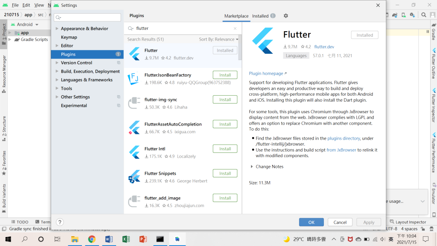Open Excel from the taskbar
Screen dimensions: 437x246
coord(126,239)
